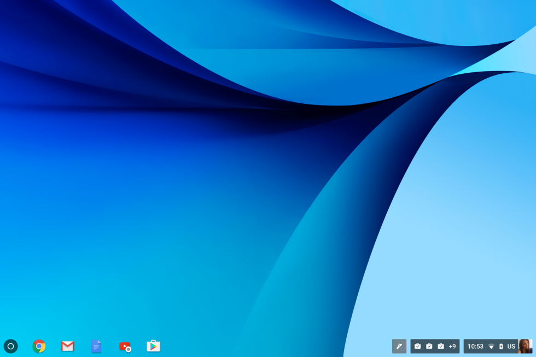Launch Google Chrome from the shelf

(x=39, y=346)
